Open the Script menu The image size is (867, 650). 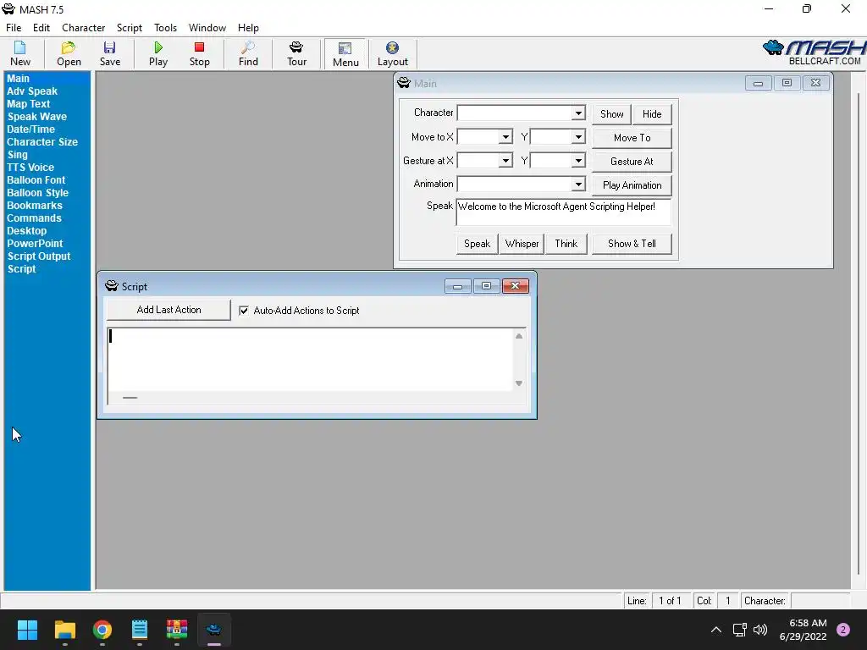coord(130,28)
